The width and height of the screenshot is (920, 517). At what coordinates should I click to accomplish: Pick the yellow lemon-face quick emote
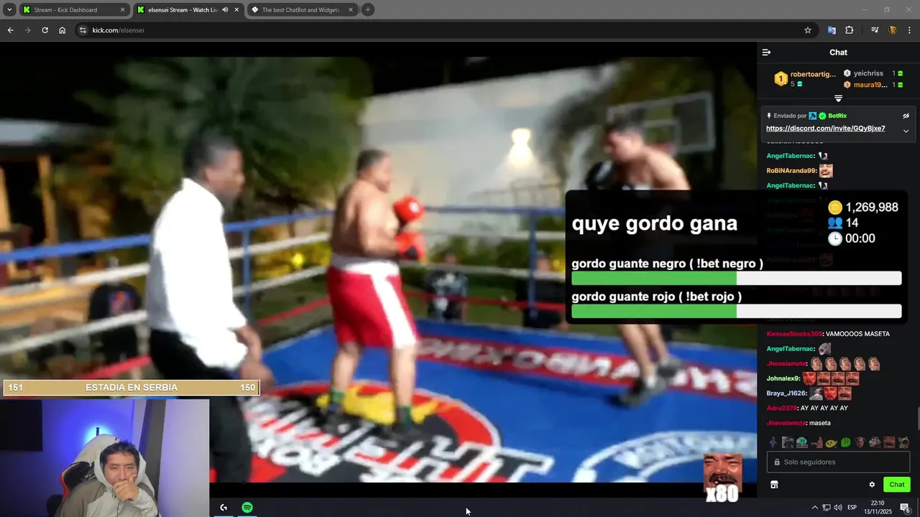pyautogui.click(x=831, y=442)
